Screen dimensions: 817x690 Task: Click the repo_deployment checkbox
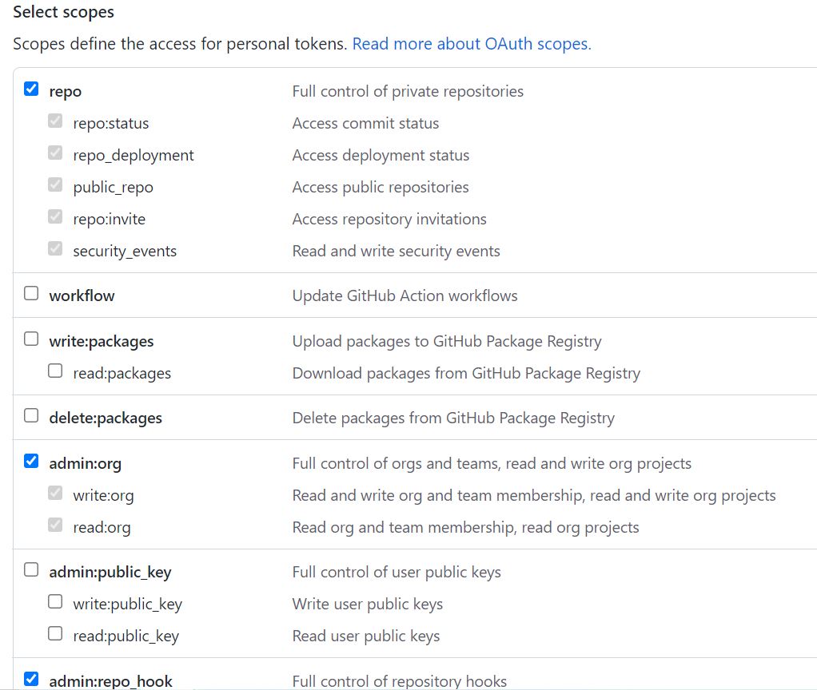55,153
